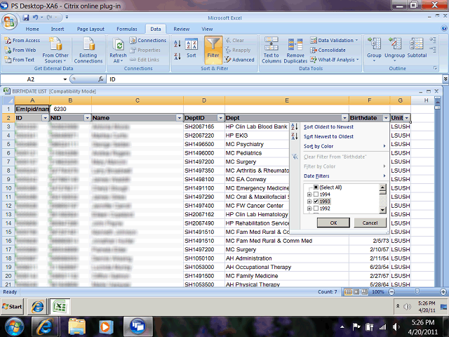Toggle the (Select All) checkbox
This screenshot has width=449, height=337.
(x=316, y=187)
